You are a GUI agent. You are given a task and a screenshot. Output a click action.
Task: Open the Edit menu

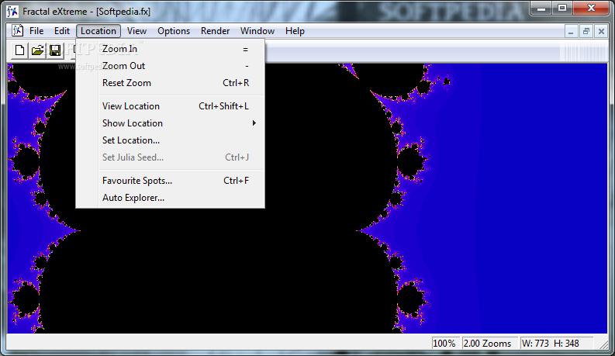coord(62,31)
